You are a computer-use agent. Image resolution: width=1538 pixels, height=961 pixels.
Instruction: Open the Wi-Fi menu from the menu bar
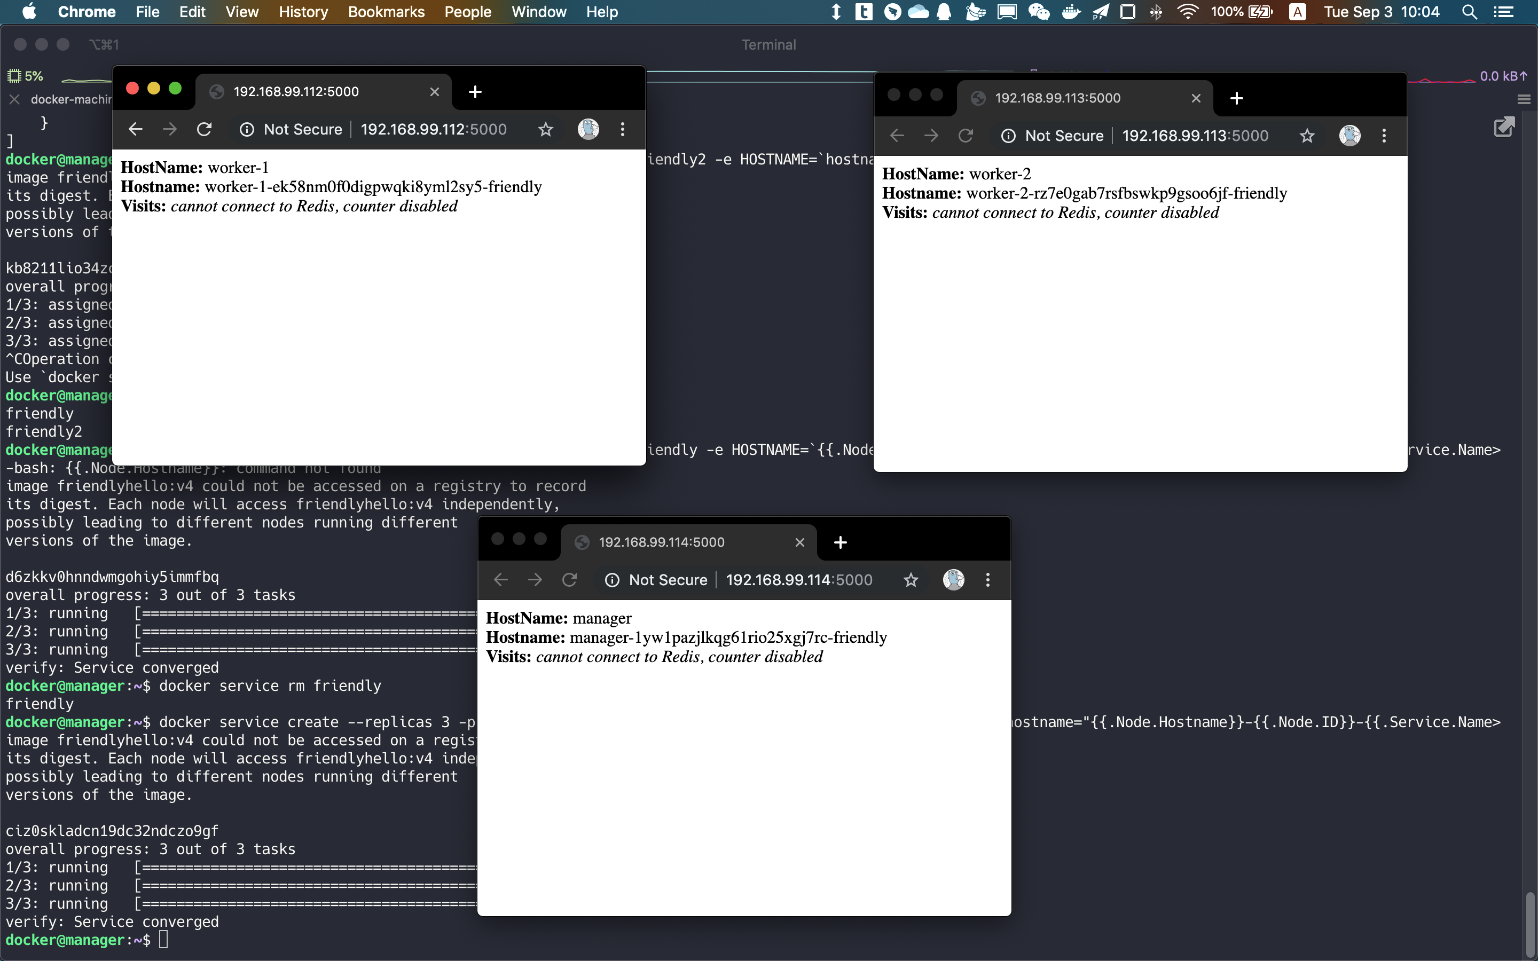(1188, 11)
